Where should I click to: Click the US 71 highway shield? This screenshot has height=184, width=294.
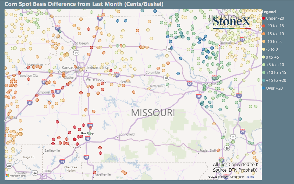[x=76, y=53]
